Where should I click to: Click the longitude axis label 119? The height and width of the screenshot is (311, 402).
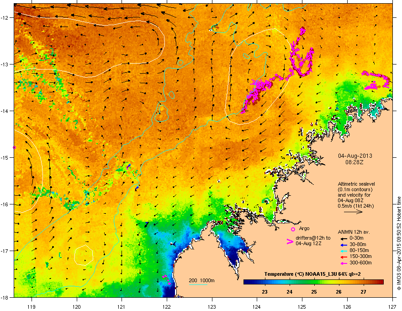pos(32,306)
